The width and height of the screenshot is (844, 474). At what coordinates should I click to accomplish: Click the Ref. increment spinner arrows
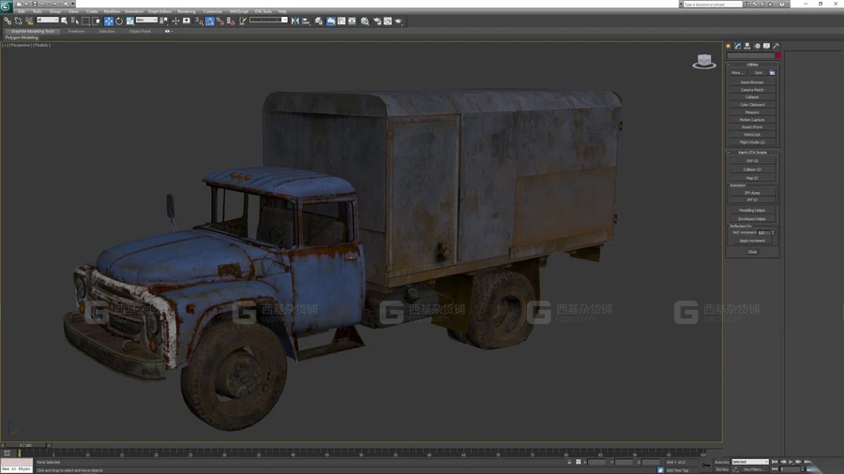click(x=774, y=232)
